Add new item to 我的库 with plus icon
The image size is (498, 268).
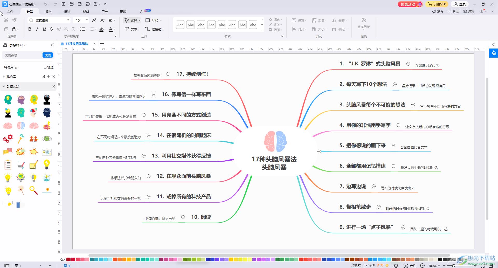coord(49,77)
